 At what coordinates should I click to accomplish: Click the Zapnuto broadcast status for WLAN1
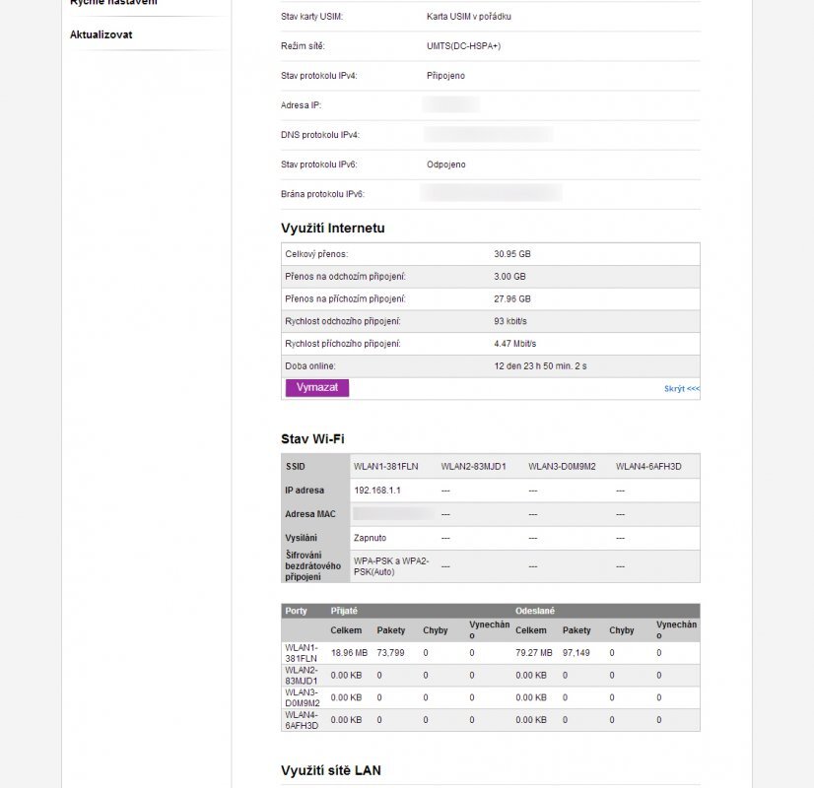coord(370,538)
